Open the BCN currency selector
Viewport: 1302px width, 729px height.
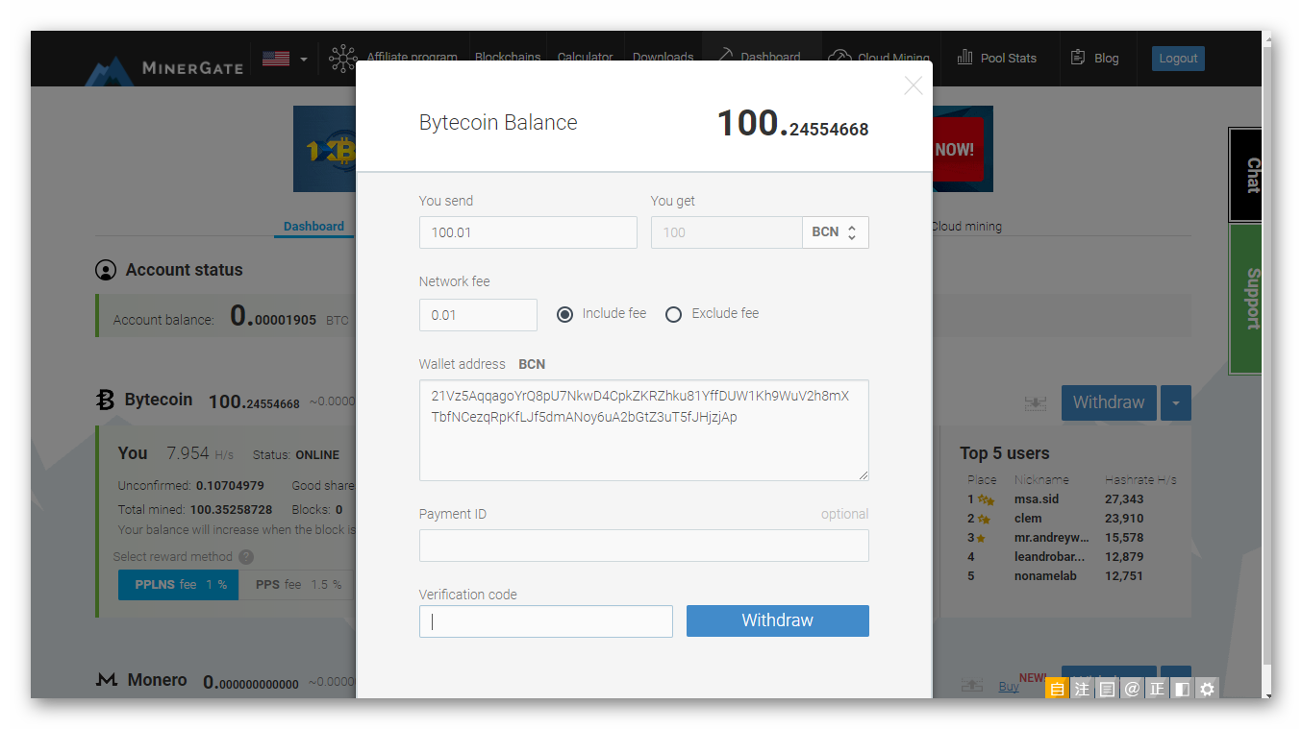(x=836, y=232)
